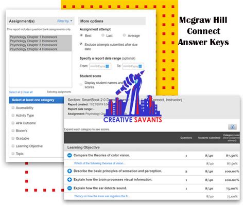Toggle Exclude attempts submitted after due date
Image resolution: width=244 pixels, height=206 pixels.
coord(81,44)
